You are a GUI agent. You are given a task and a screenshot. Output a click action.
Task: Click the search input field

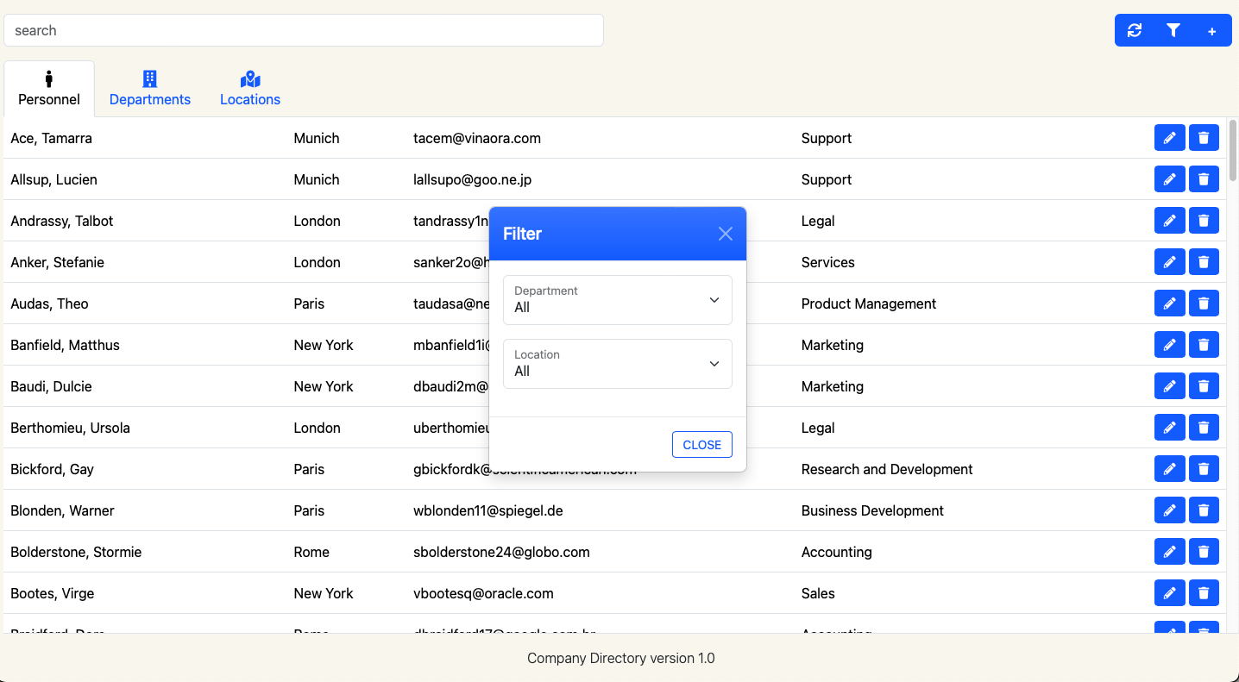point(303,30)
